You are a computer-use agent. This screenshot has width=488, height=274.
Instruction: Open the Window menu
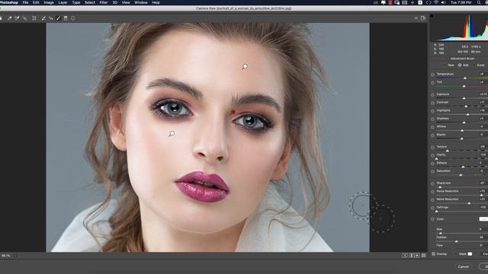pos(140,2)
